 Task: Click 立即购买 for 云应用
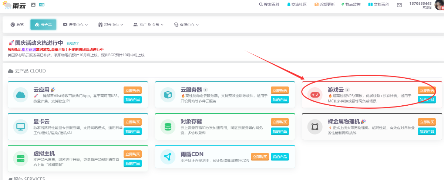(x=132, y=90)
